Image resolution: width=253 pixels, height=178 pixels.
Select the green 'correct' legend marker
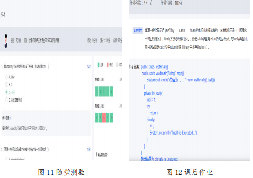pos(98,65)
